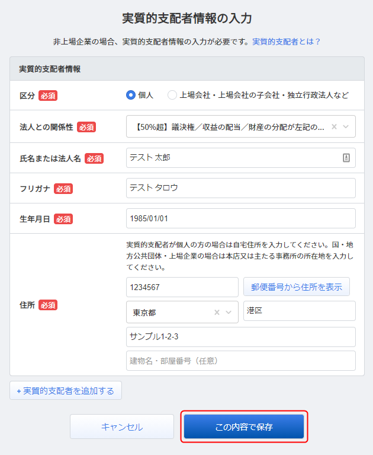Click + 実質的支配者を追加する button
This screenshot has width=373, height=455.
pyautogui.click(x=66, y=390)
